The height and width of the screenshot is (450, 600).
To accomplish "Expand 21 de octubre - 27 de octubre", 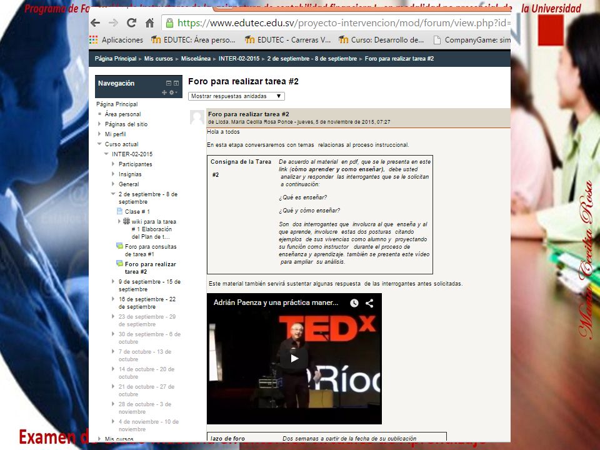I will 113,386.
